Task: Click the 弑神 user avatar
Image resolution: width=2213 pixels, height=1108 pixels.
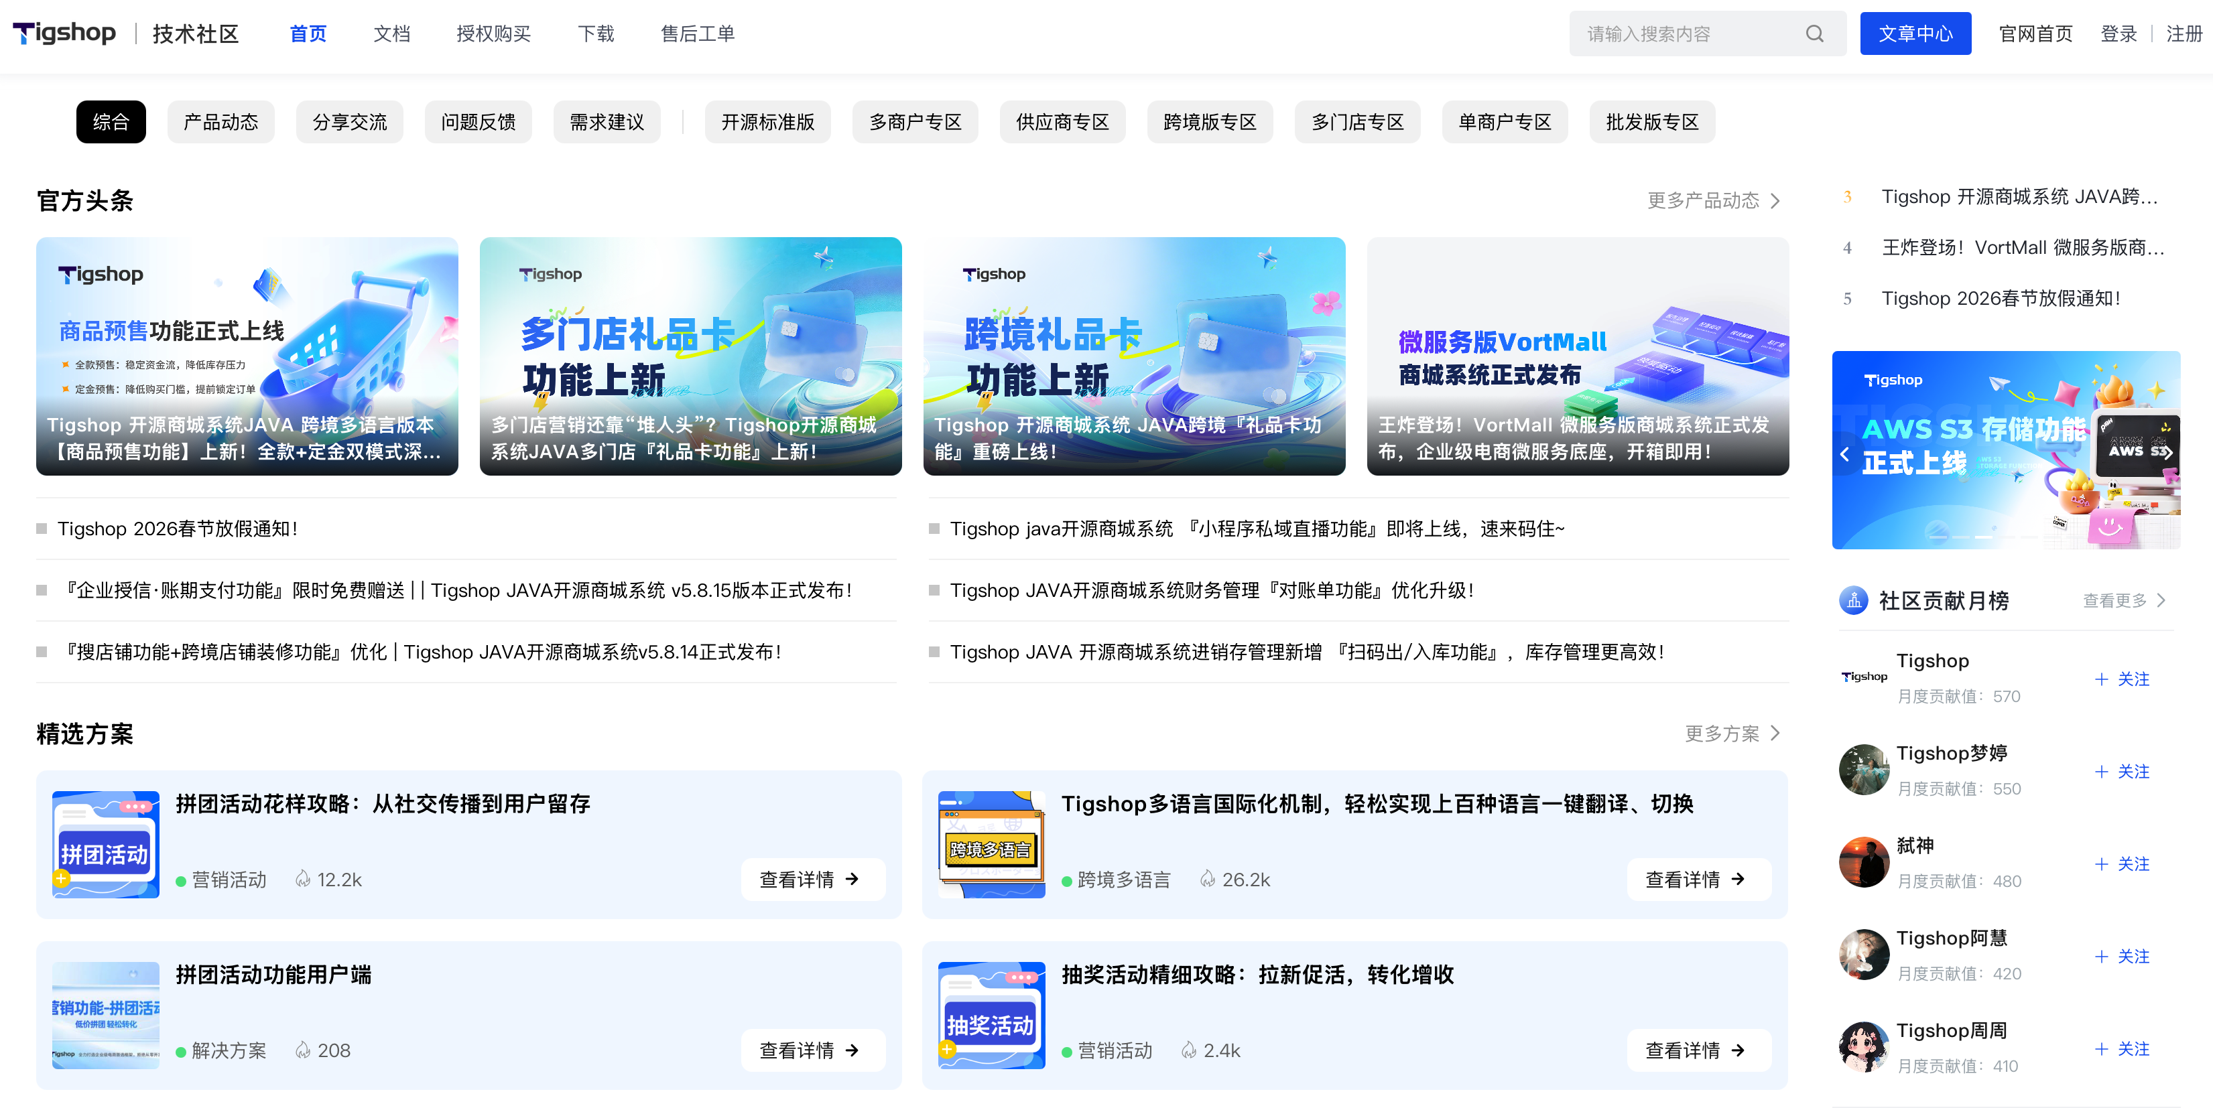Action: click(1864, 862)
